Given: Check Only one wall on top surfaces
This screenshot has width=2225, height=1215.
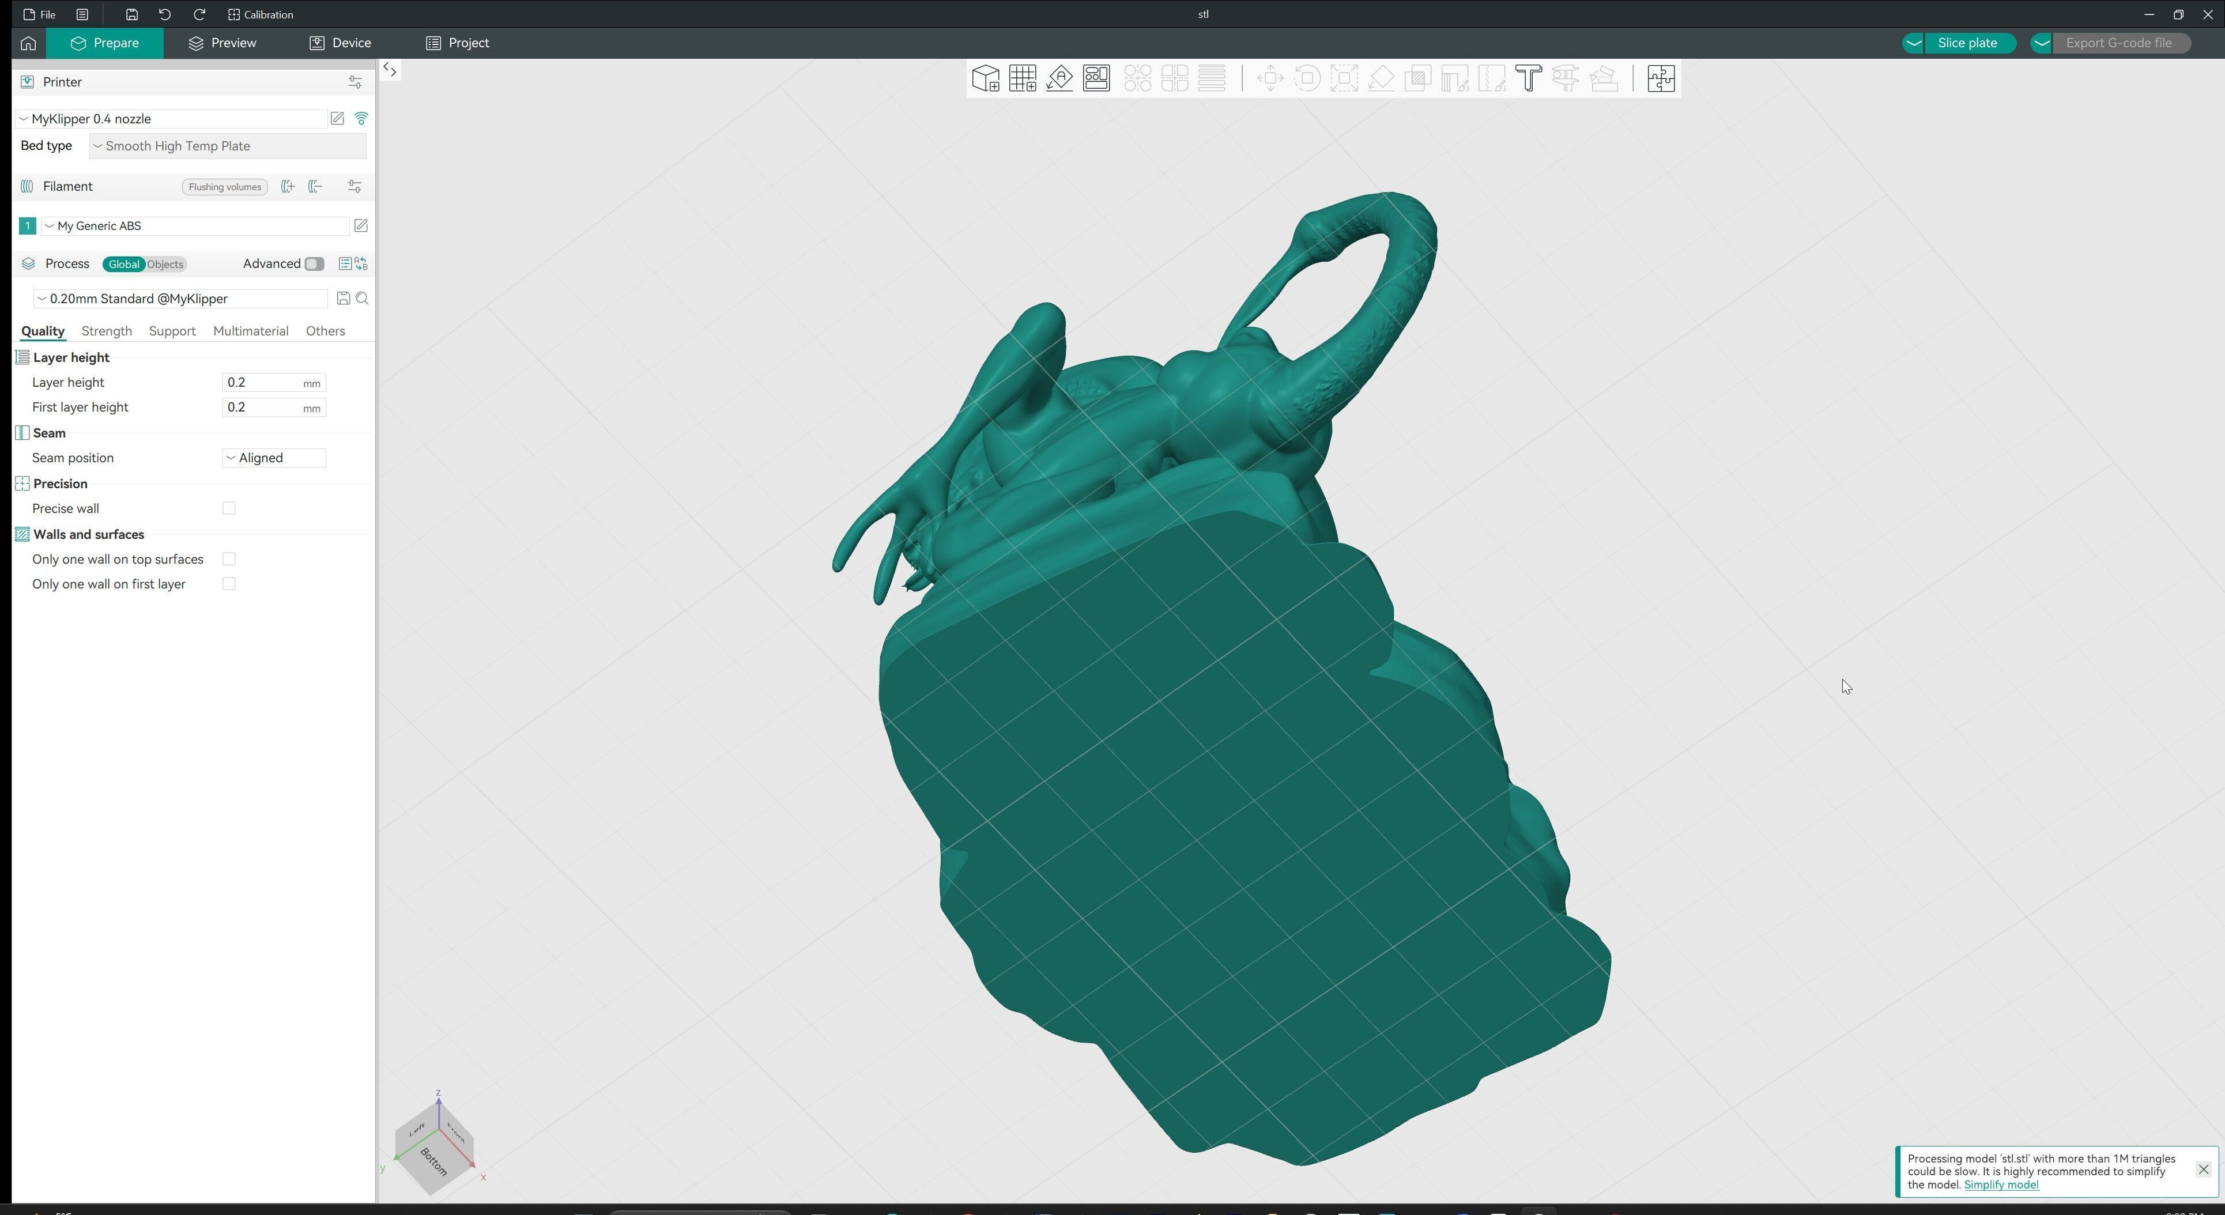Looking at the screenshot, I should (229, 560).
